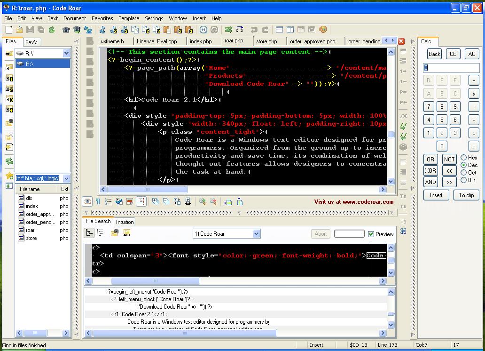The width and height of the screenshot is (485, 351).
Task: Collapse the right Calc panel arrow
Action: 413,41
